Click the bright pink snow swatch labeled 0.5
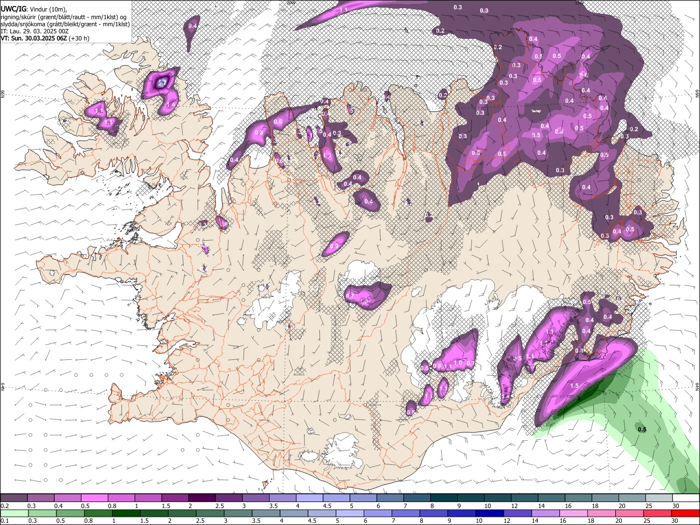The width and height of the screenshot is (700, 525). [x=94, y=498]
